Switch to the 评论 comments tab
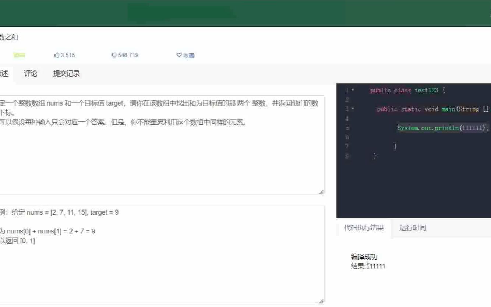491x307 pixels. point(30,73)
